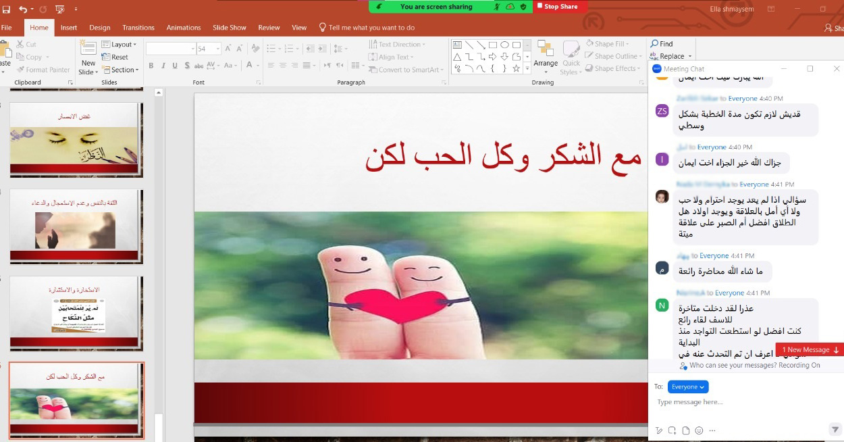Click the Stop Share button
The image size is (844, 442).
pos(560,7)
